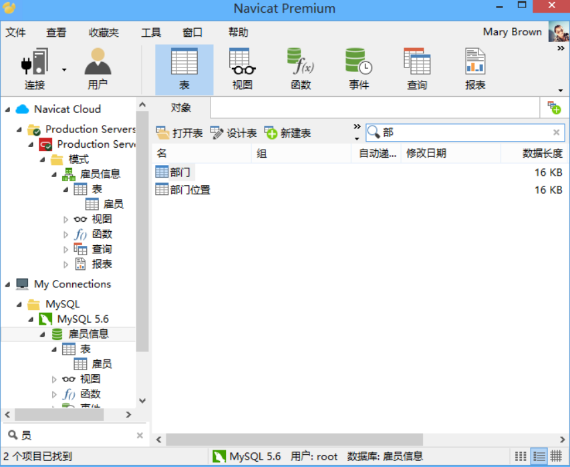Image resolution: width=570 pixels, height=467 pixels.
Task: Sort by the 名 column header
Action: point(202,154)
